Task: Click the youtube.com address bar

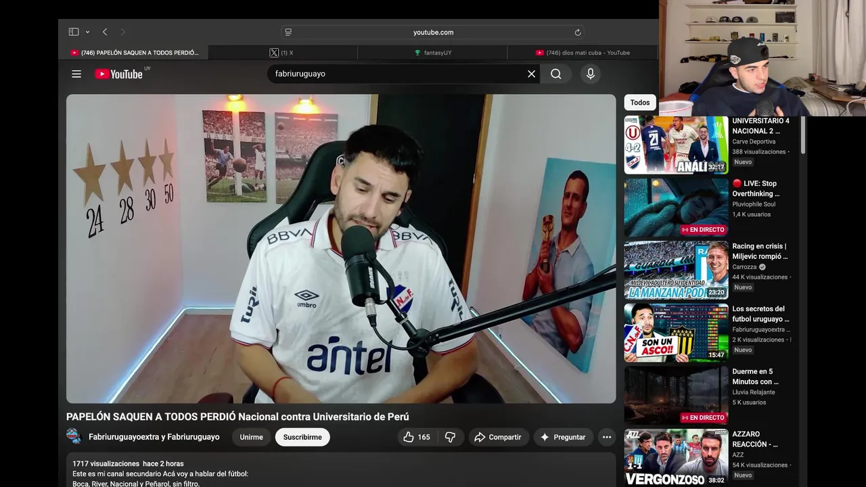Action: 433,32
